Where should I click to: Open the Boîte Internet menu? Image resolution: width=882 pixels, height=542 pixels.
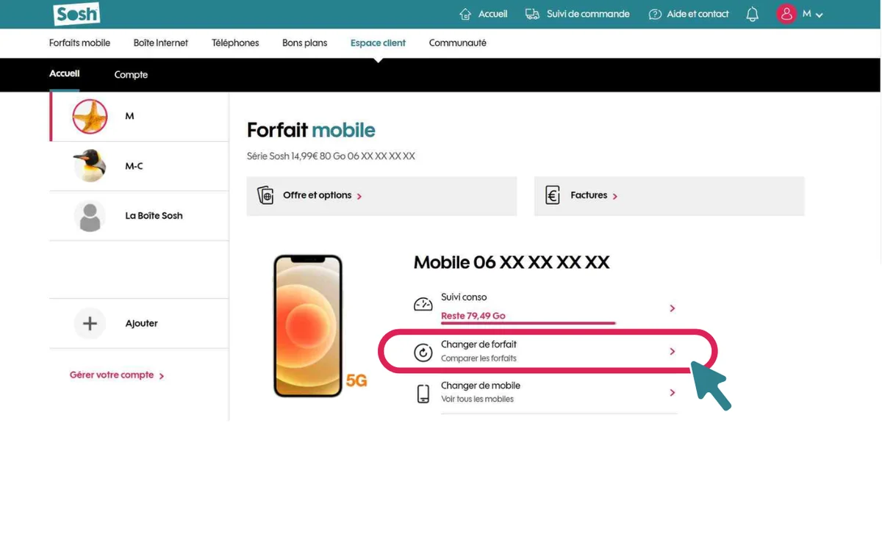point(161,43)
